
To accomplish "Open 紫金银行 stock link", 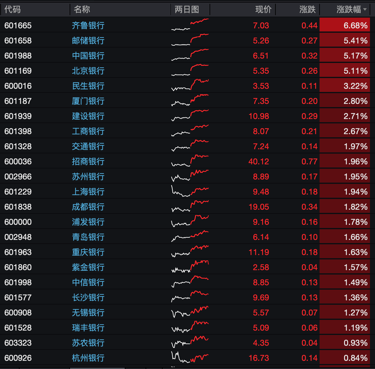I will pyautogui.click(x=88, y=267).
